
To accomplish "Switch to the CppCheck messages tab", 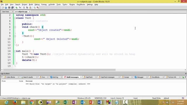I will [x=108, y=77].
